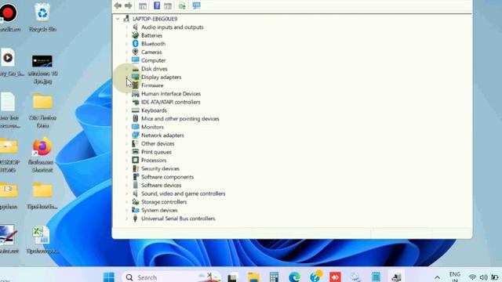Open the Excel spreadsheet file on desktop
The width and height of the screenshot is (502, 282).
pyautogui.click(x=42, y=240)
